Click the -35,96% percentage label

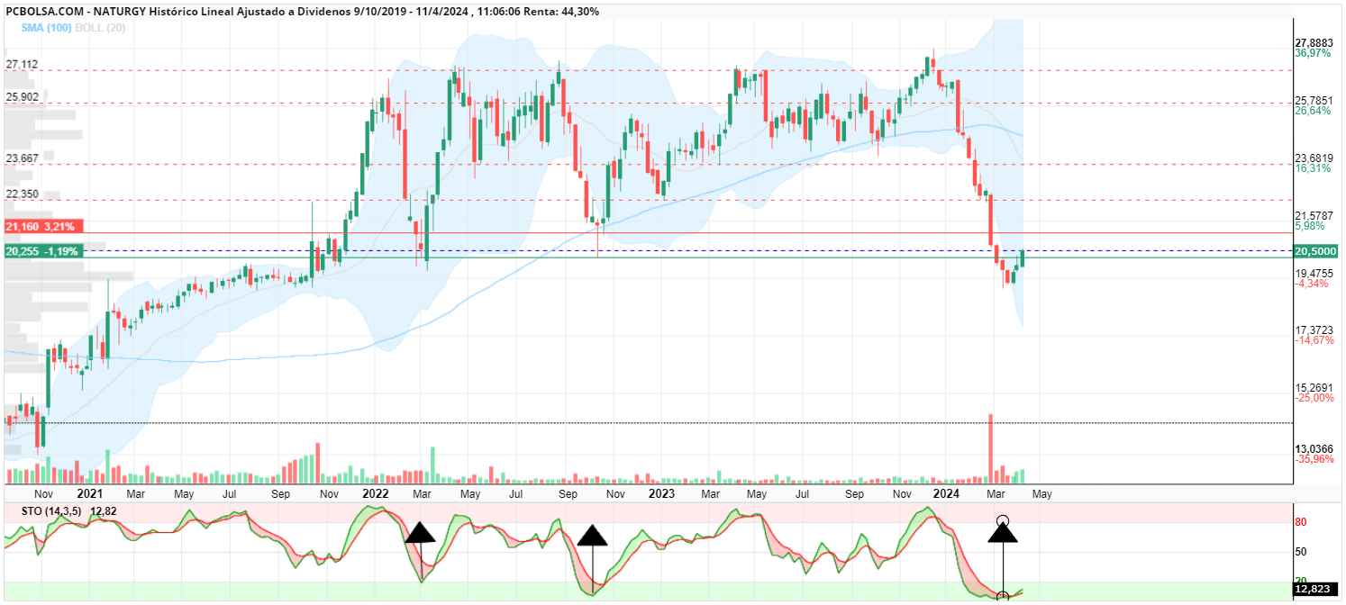[x=1314, y=459]
